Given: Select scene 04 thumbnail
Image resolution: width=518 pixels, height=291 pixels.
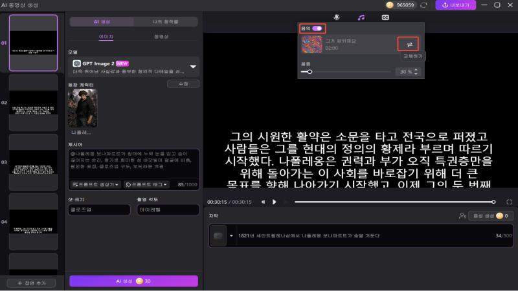Looking at the screenshot, I should click(33, 222).
